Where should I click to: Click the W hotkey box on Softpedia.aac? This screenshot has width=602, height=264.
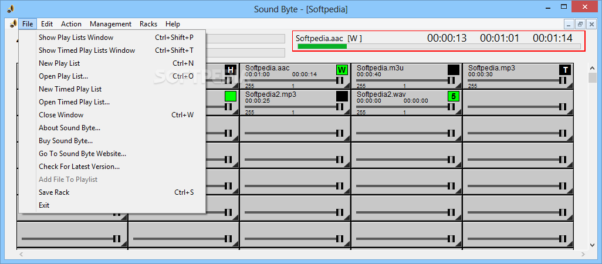(x=341, y=70)
